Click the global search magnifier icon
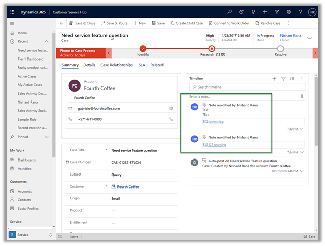 pyautogui.click(x=230, y=11)
